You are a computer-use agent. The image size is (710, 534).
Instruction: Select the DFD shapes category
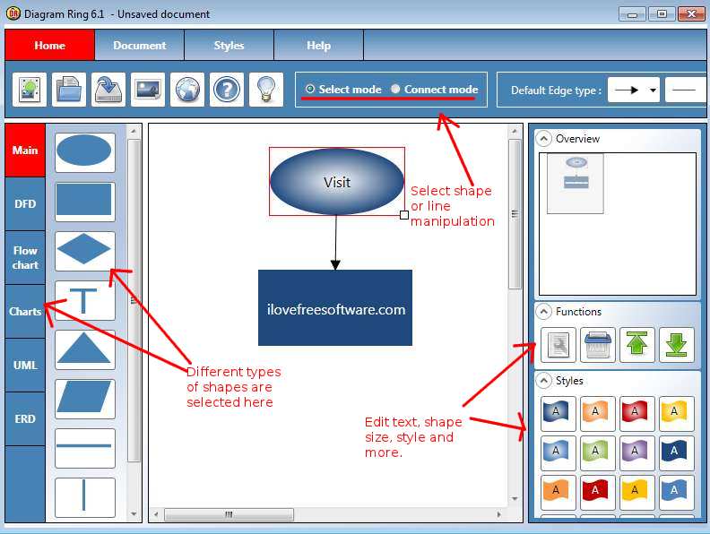25,204
